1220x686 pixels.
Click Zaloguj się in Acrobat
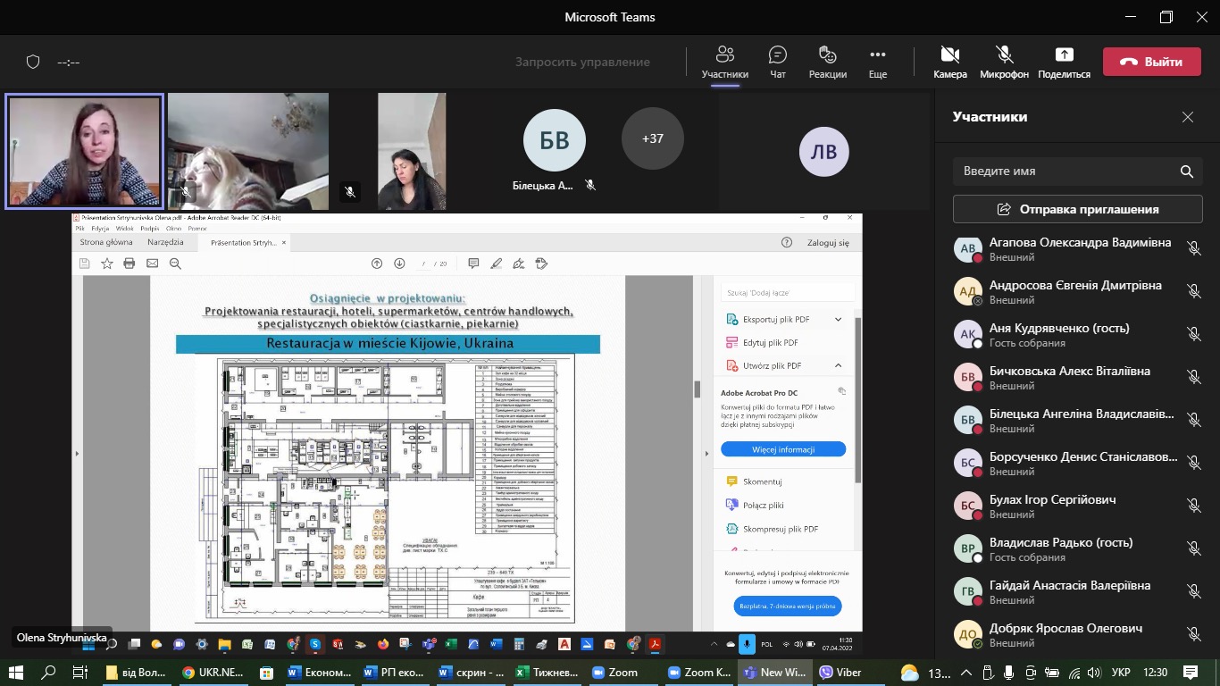click(828, 242)
